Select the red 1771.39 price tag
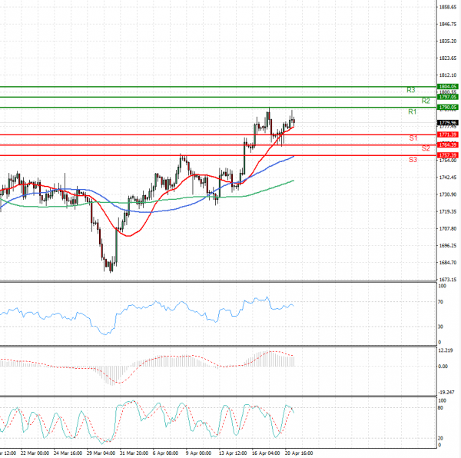 [x=448, y=134]
